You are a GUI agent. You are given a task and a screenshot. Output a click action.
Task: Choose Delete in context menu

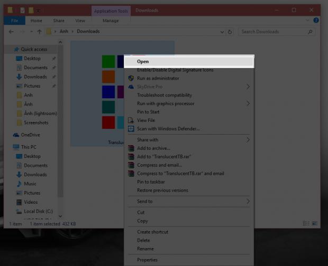189,240
